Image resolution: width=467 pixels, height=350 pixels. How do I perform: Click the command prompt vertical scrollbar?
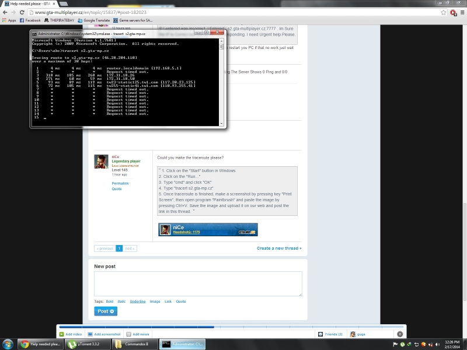click(x=222, y=82)
